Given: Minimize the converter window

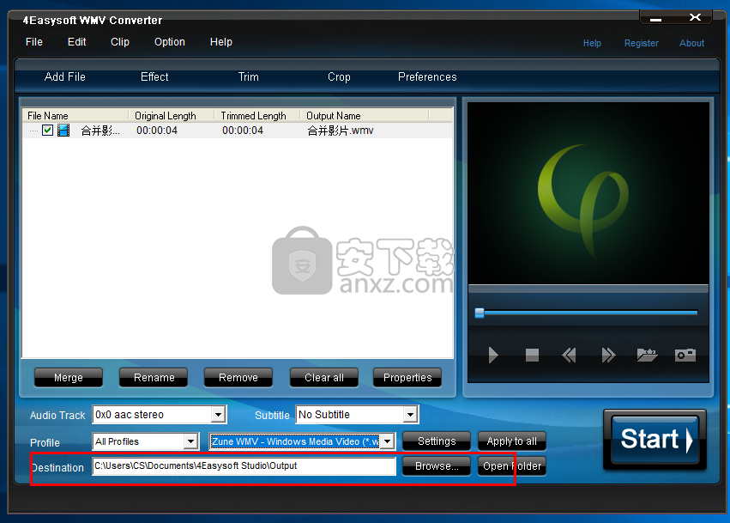Looking at the screenshot, I should [656, 20].
